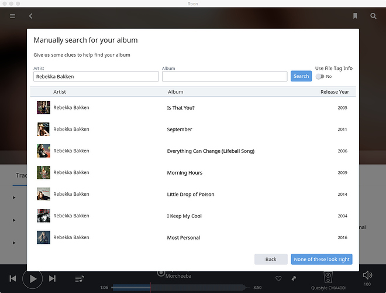This screenshot has width=386, height=293.
Task: Click artist Rebekka Bakken in Most Personal row
Action: point(71,237)
